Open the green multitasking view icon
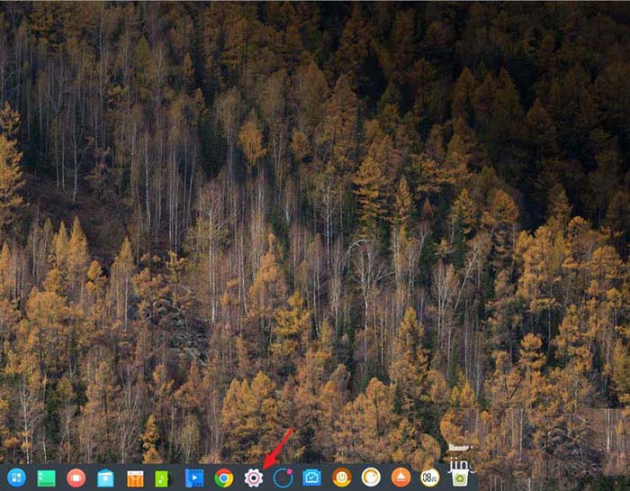The width and height of the screenshot is (630, 491). (46, 478)
